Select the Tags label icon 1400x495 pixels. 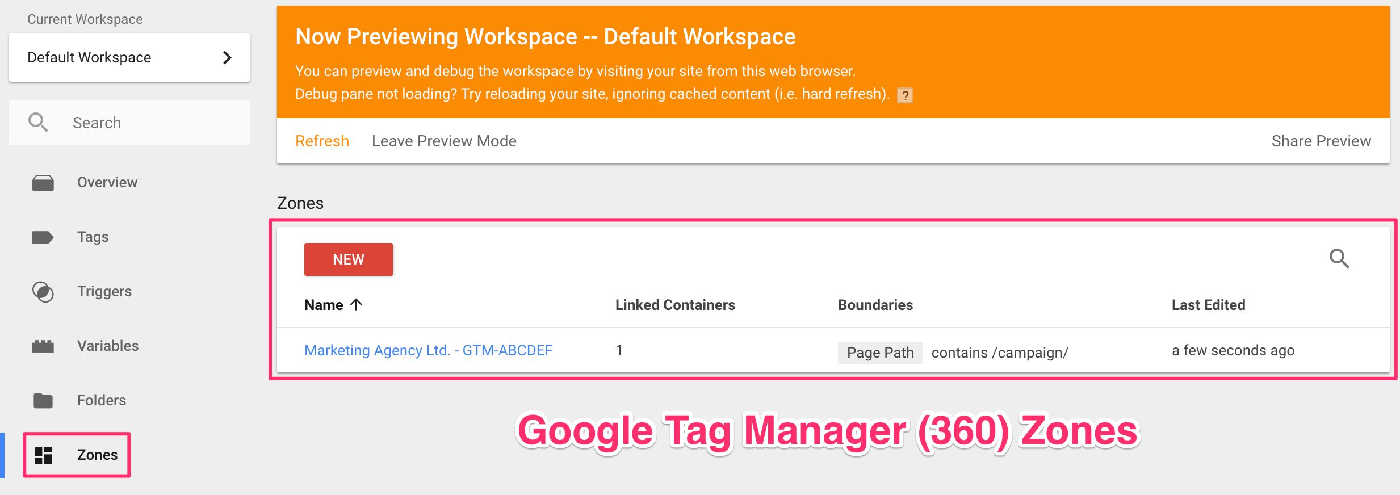tap(43, 237)
